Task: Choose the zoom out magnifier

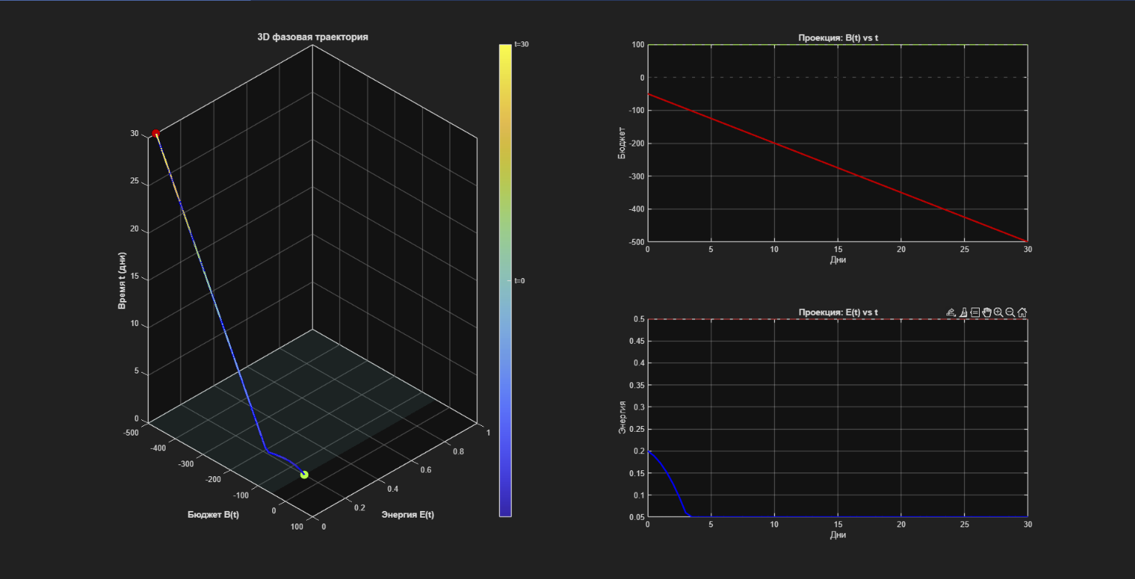Action: pyautogui.click(x=1010, y=313)
